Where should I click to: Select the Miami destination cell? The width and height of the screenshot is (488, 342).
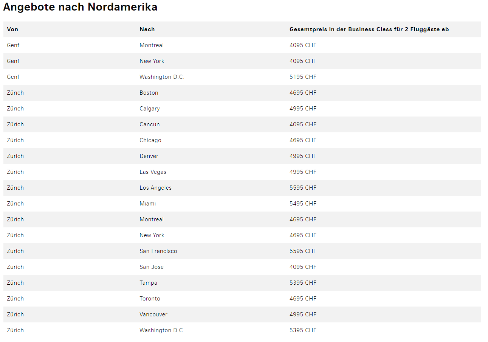click(148, 204)
